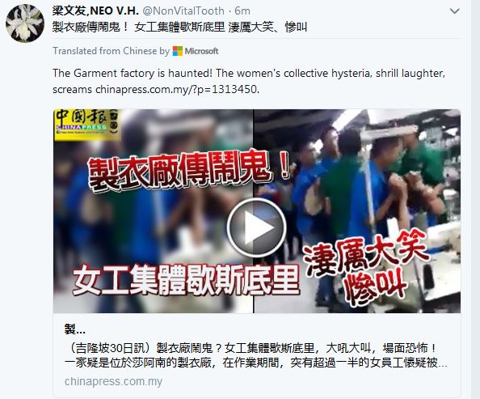Click the translated English tweet text
The image size is (480, 399).
click(x=249, y=81)
